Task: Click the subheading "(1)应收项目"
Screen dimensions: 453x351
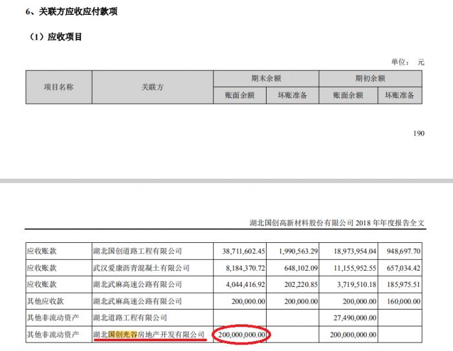Action: 56,37
